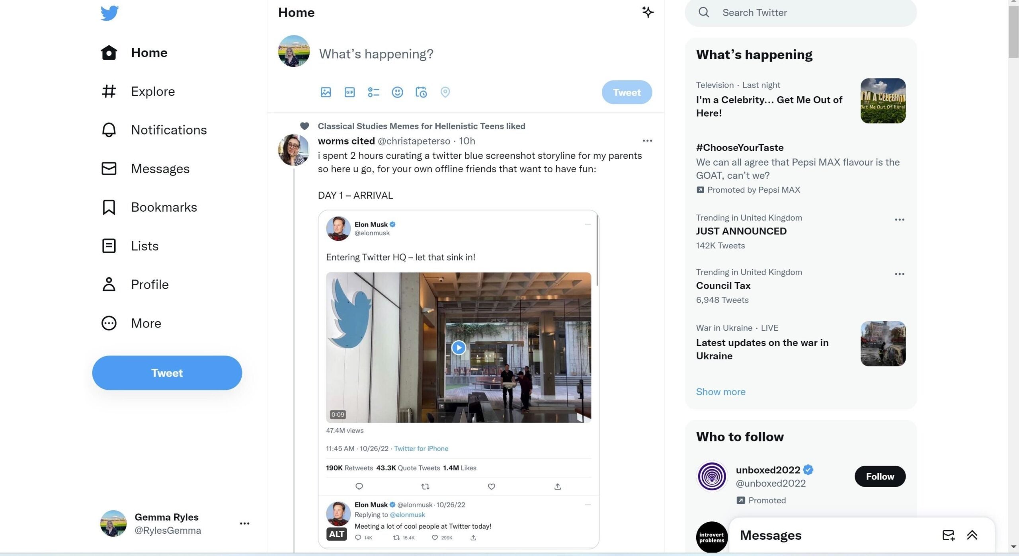The height and width of the screenshot is (556, 1019).
Task: Play the Elon Musk Twitter HQ video
Action: [x=459, y=347]
